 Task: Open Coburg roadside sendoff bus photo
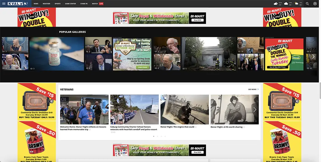135,109
